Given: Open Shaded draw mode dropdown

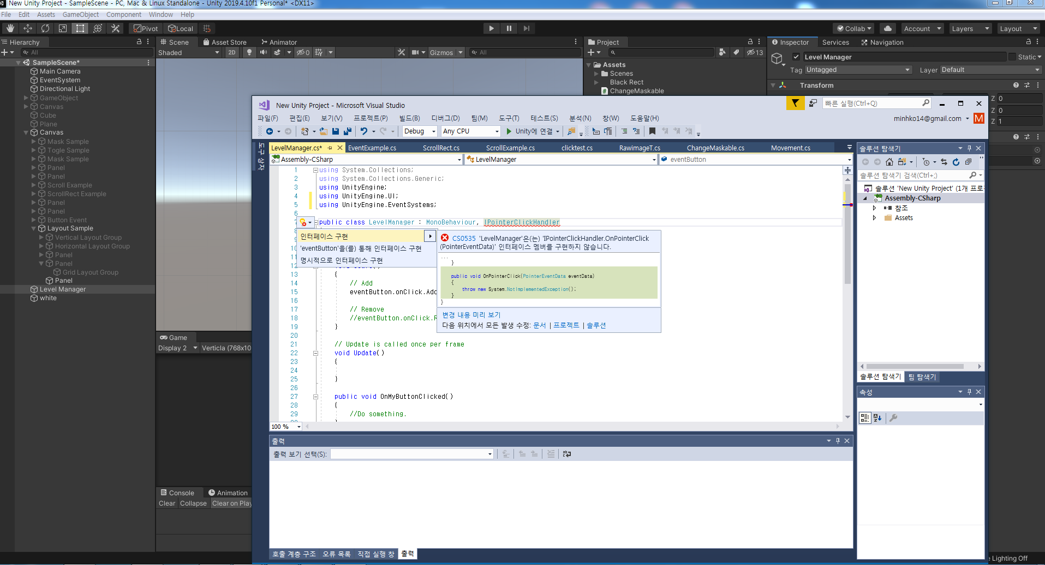Looking at the screenshot, I should tap(189, 52).
